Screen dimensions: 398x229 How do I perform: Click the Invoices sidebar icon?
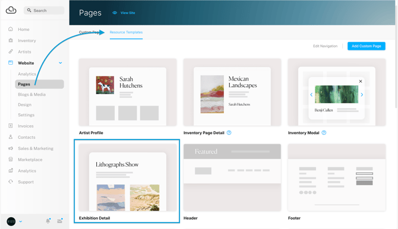11,126
